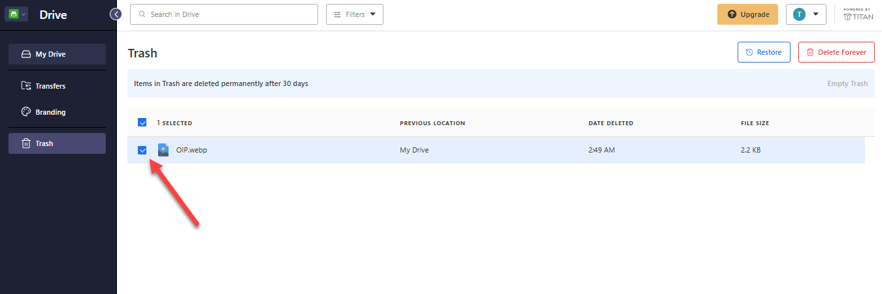This screenshot has height=294, width=882.
Task: Click the search magnifier icon
Action: 141,14
